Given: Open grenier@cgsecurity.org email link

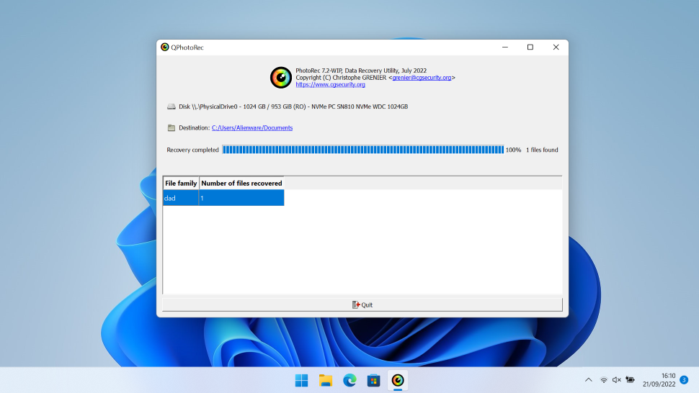Looking at the screenshot, I should 422,78.
